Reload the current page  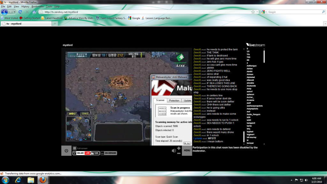[20, 12]
